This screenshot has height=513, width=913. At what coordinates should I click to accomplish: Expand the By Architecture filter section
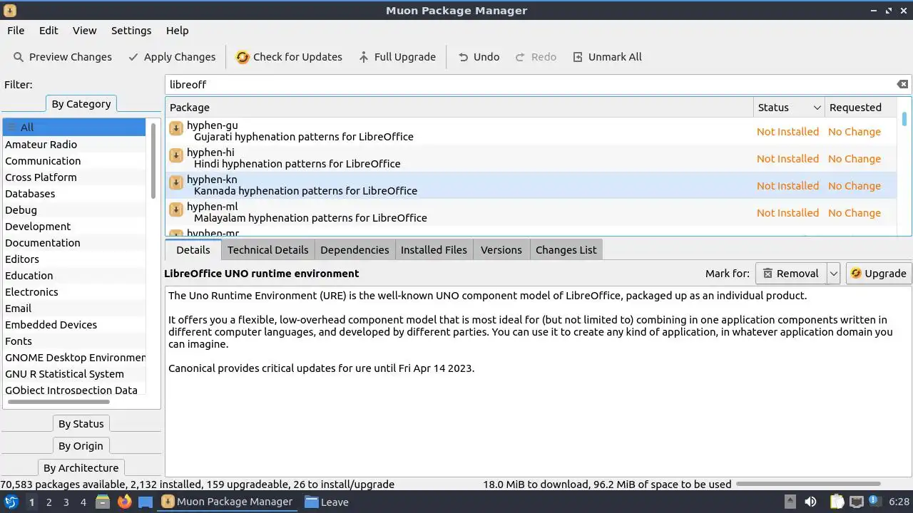(81, 468)
